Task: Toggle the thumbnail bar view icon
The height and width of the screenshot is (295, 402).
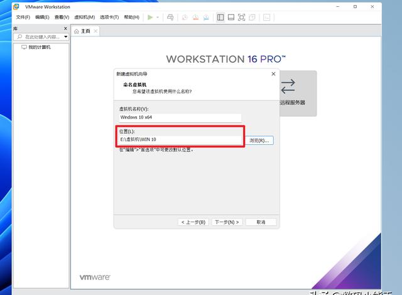Action: pyautogui.click(x=231, y=18)
